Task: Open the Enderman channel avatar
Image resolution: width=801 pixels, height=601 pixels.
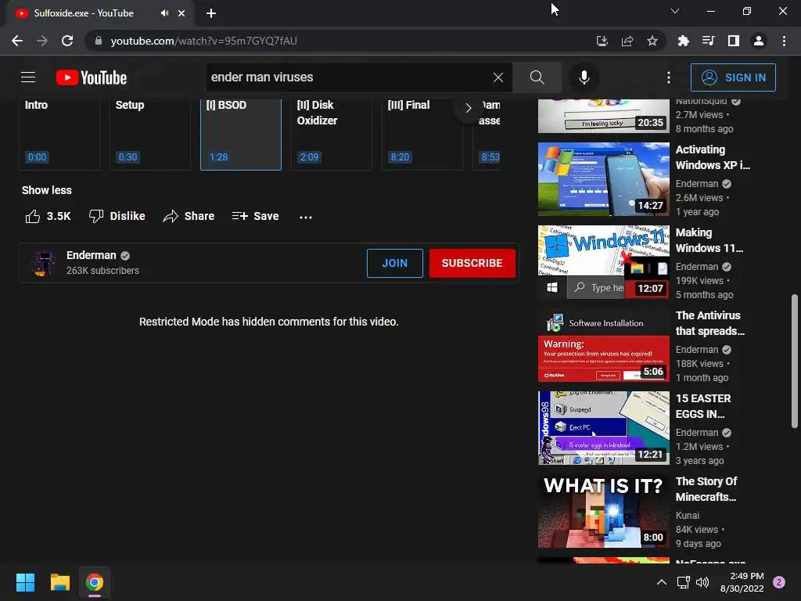Action: pyautogui.click(x=44, y=263)
